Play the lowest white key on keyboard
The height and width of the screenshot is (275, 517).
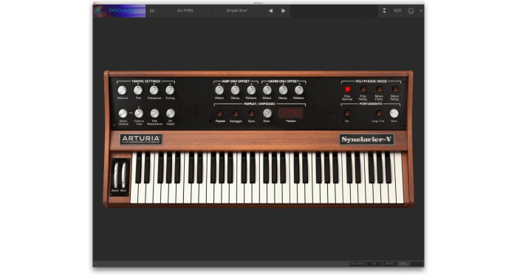pos(134,194)
